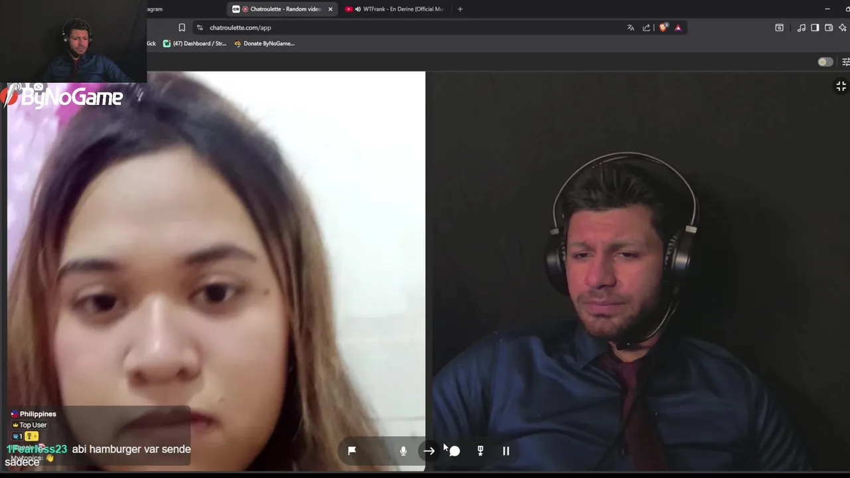Click the gold trophy badge
Viewport: 850px width, 478px height.
point(31,436)
